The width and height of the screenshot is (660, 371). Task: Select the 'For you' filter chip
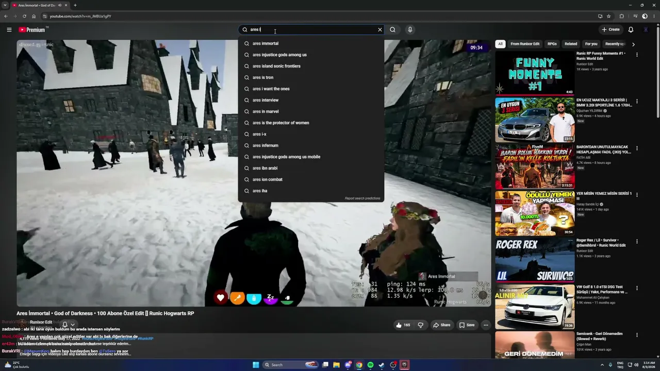tap(591, 44)
